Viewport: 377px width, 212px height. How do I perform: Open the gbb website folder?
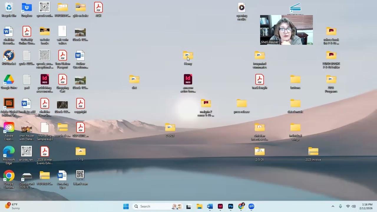pyautogui.click(x=80, y=10)
